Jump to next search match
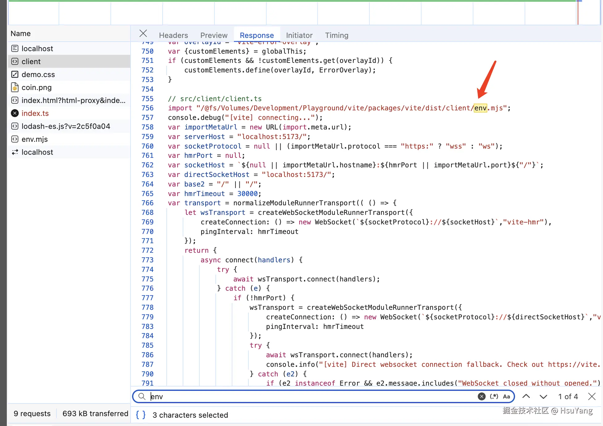 543,396
